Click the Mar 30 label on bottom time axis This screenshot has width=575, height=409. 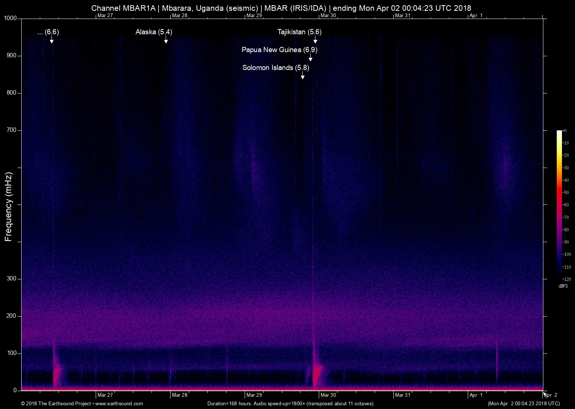coord(328,395)
